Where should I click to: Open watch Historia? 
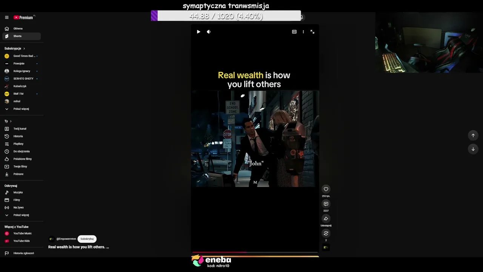(22, 136)
